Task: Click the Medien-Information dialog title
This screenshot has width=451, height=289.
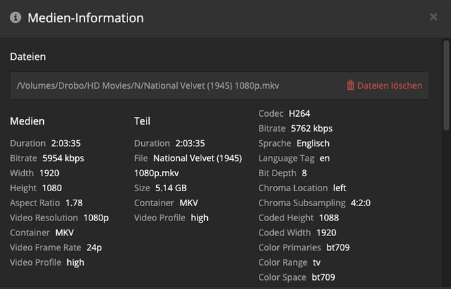Action: [86, 18]
